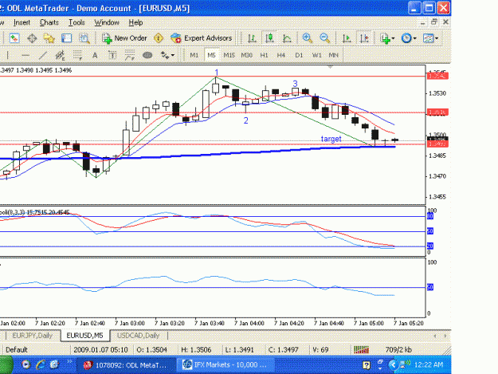Switch to the EURJPY,Daily chart tab
The height and width of the screenshot is (374, 498).
click(33, 336)
